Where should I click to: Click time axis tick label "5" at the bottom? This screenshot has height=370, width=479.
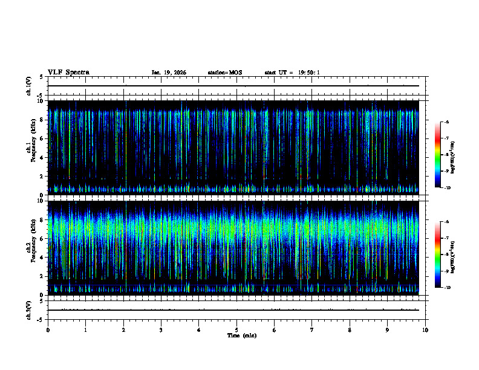click(x=236, y=330)
